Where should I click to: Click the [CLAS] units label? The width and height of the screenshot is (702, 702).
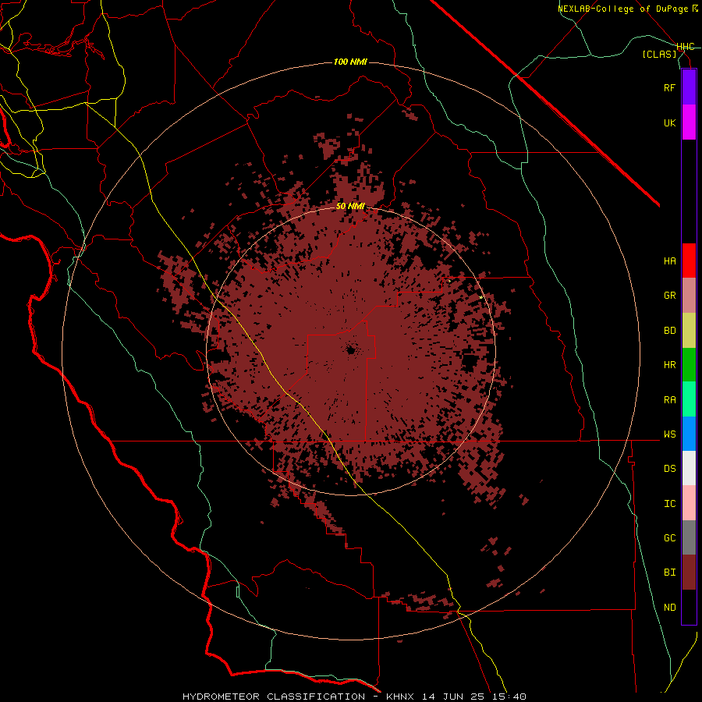(659, 54)
